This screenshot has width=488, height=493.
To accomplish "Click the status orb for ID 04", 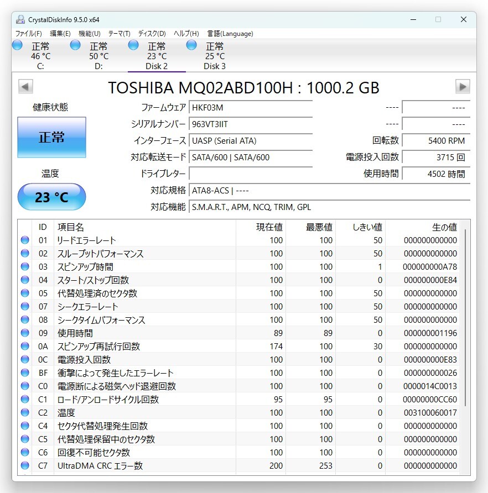I will (x=25, y=280).
